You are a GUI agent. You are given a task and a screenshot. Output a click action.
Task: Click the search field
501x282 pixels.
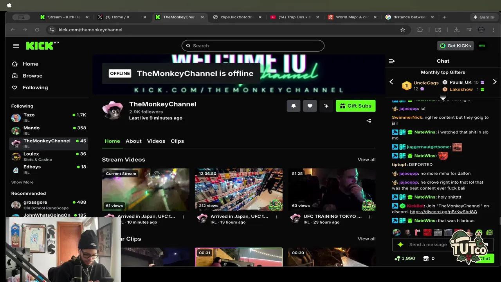click(253, 46)
